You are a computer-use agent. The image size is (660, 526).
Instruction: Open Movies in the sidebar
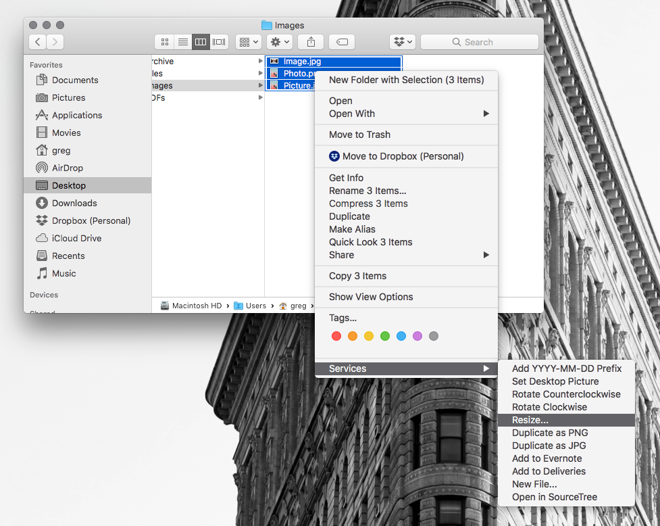88,133
